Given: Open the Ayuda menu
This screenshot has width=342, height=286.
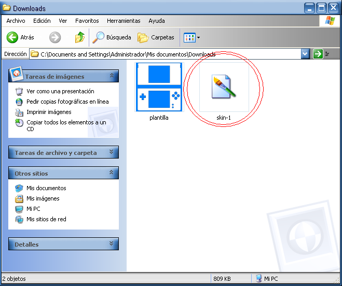Looking at the screenshot, I should [x=157, y=21].
